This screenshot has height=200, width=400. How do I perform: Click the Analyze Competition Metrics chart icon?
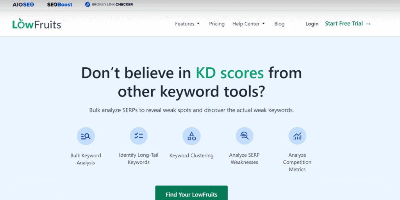(297, 136)
